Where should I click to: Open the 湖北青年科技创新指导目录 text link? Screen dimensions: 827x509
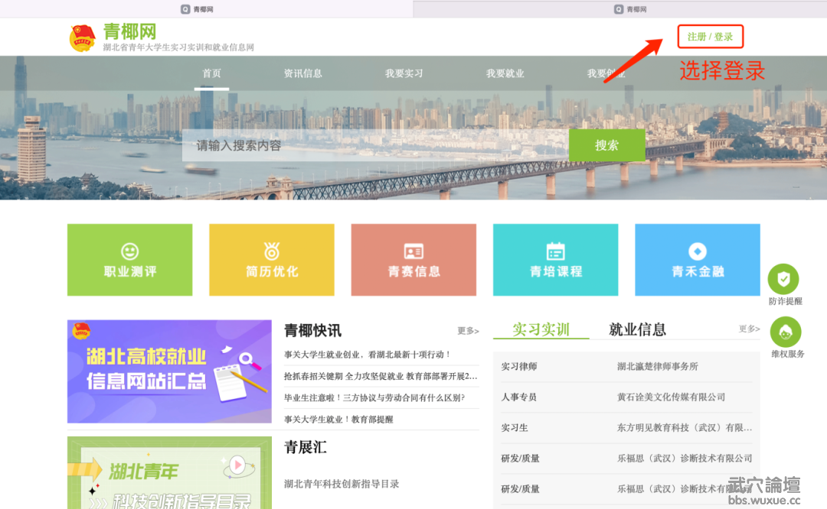click(342, 484)
